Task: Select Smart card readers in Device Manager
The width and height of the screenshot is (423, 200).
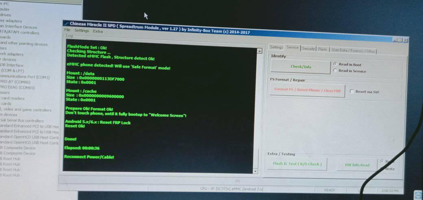Action: tap(12, 98)
